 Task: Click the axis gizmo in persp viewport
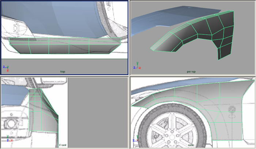tap(137, 66)
